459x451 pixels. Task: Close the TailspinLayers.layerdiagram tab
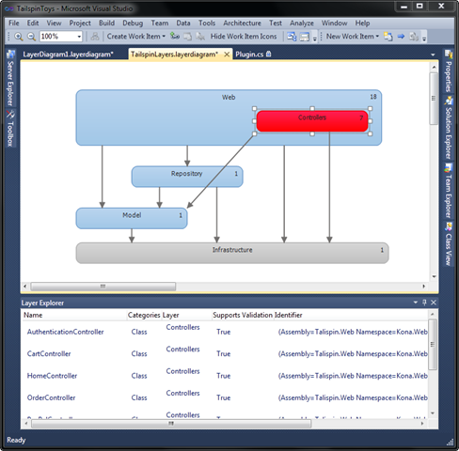tap(227, 54)
